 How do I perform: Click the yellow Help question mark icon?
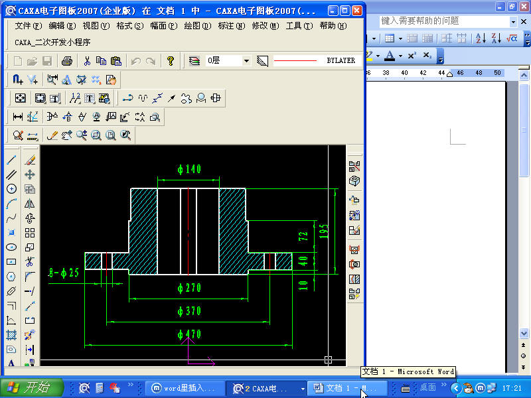pyautogui.click(x=171, y=61)
